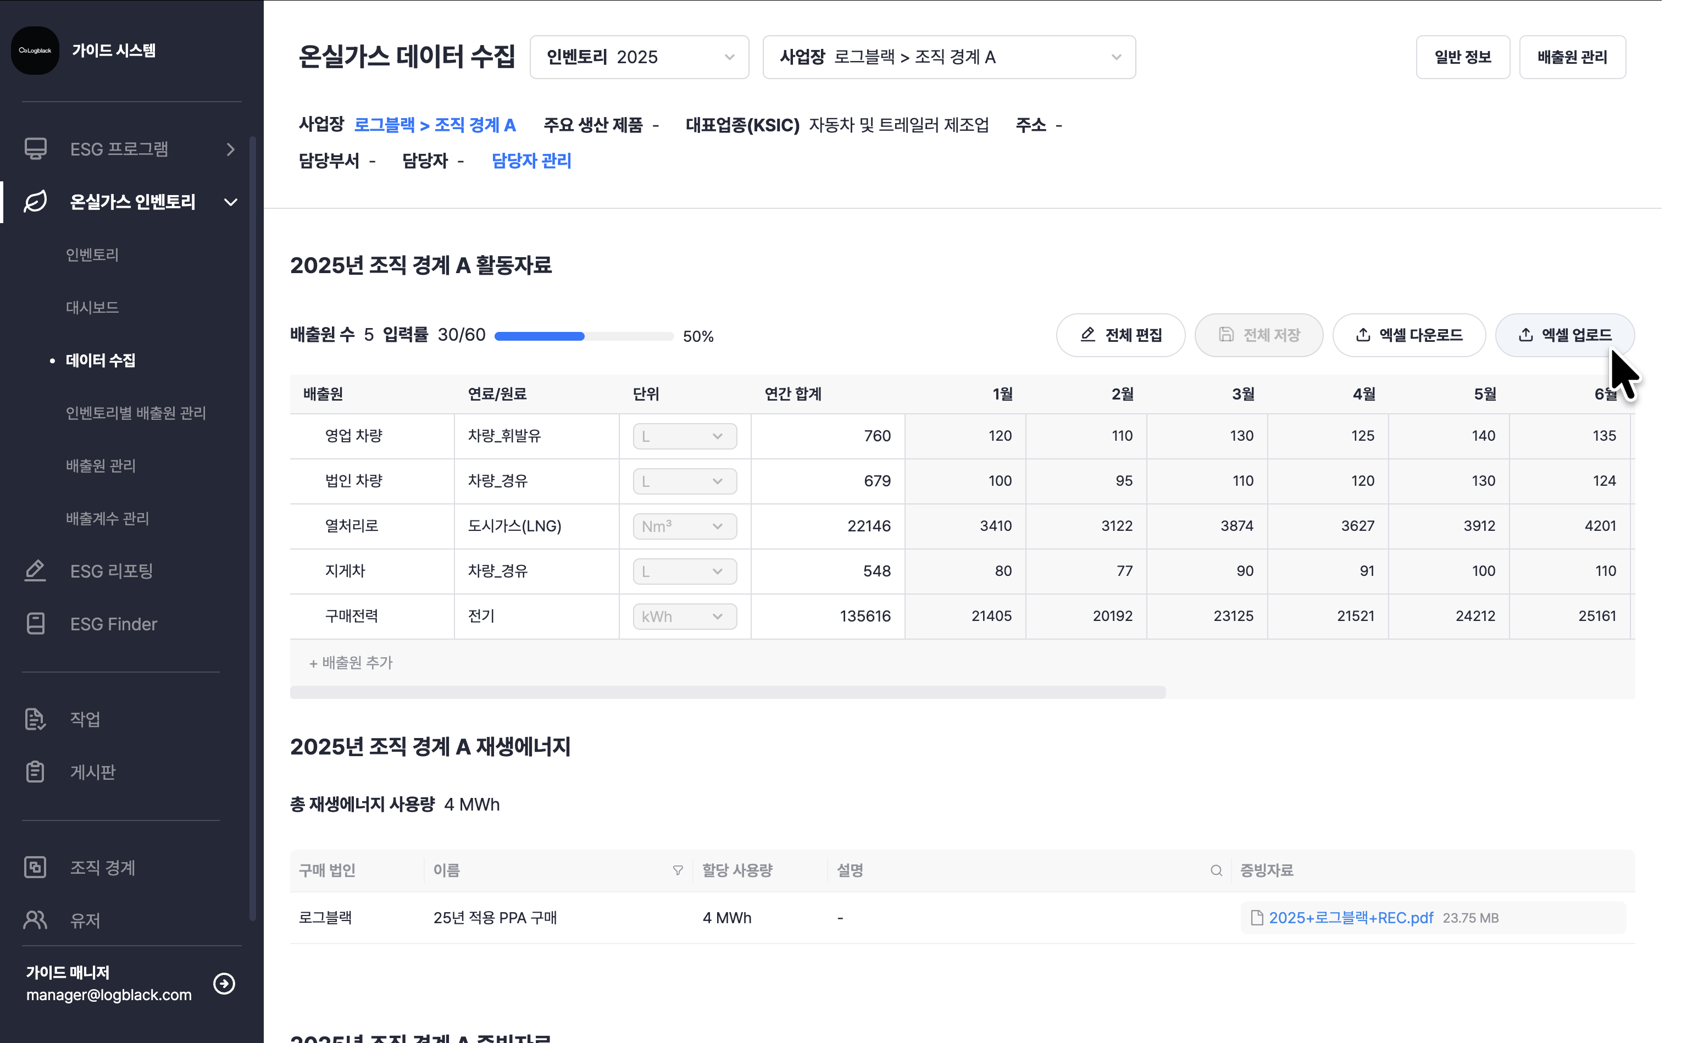Open unit dropdown for 법인 차량 row
This screenshot has width=1687, height=1043.
(684, 481)
